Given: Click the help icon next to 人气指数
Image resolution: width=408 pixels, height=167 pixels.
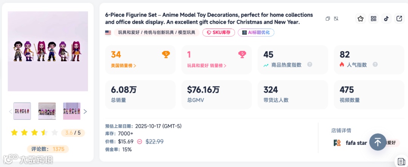Looking at the screenshot, I should point(375,64).
